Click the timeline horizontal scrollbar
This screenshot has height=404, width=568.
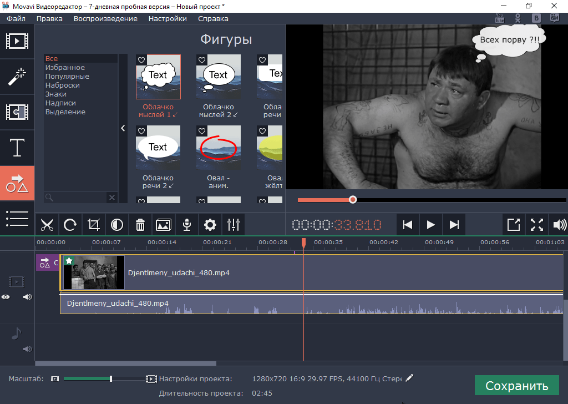(x=126, y=363)
